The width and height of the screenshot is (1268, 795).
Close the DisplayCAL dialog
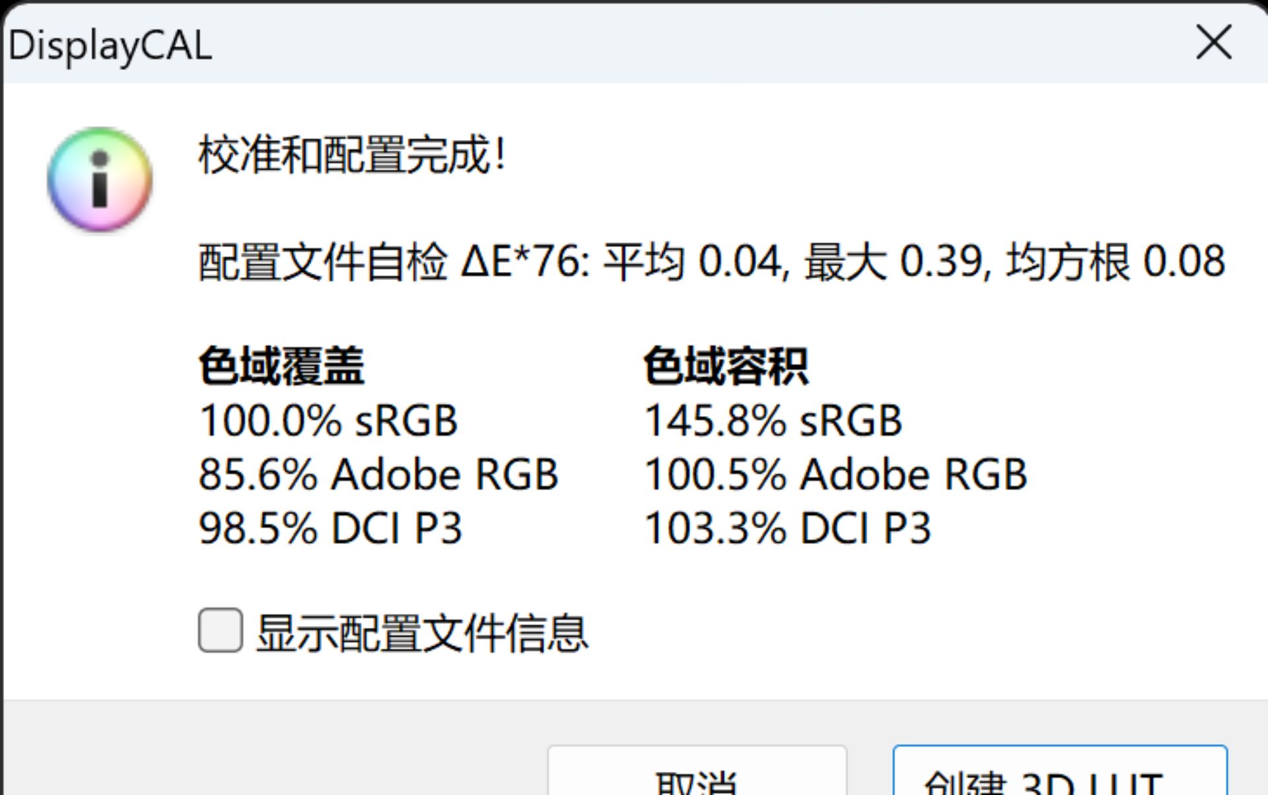(1214, 42)
